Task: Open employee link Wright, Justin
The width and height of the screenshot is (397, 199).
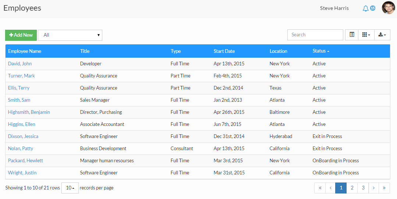Action: tap(22, 173)
